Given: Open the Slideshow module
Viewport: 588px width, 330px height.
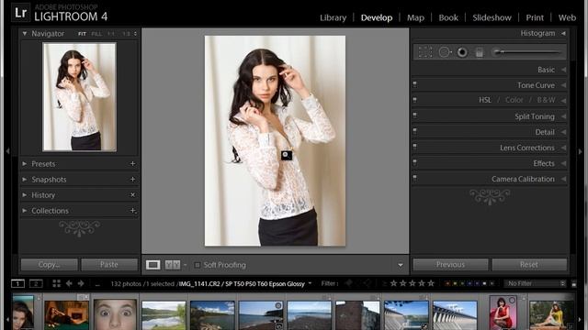Looking at the screenshot, I should point(492,17).
